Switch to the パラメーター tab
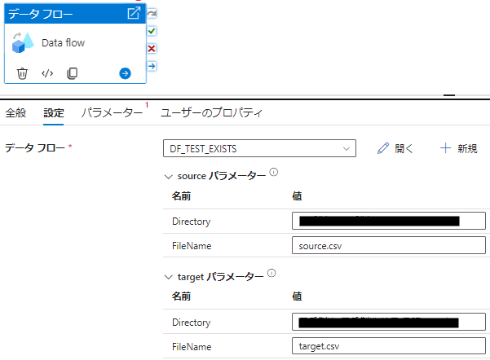490x360 pixels. tap(112, 112)
